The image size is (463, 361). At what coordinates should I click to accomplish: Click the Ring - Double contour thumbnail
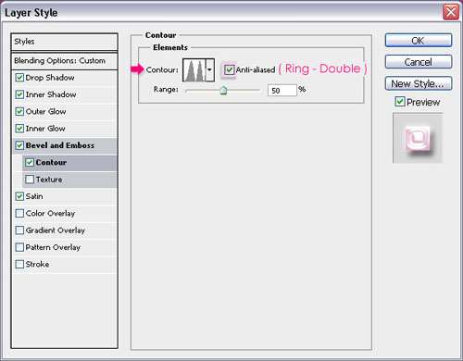(194, 70)
